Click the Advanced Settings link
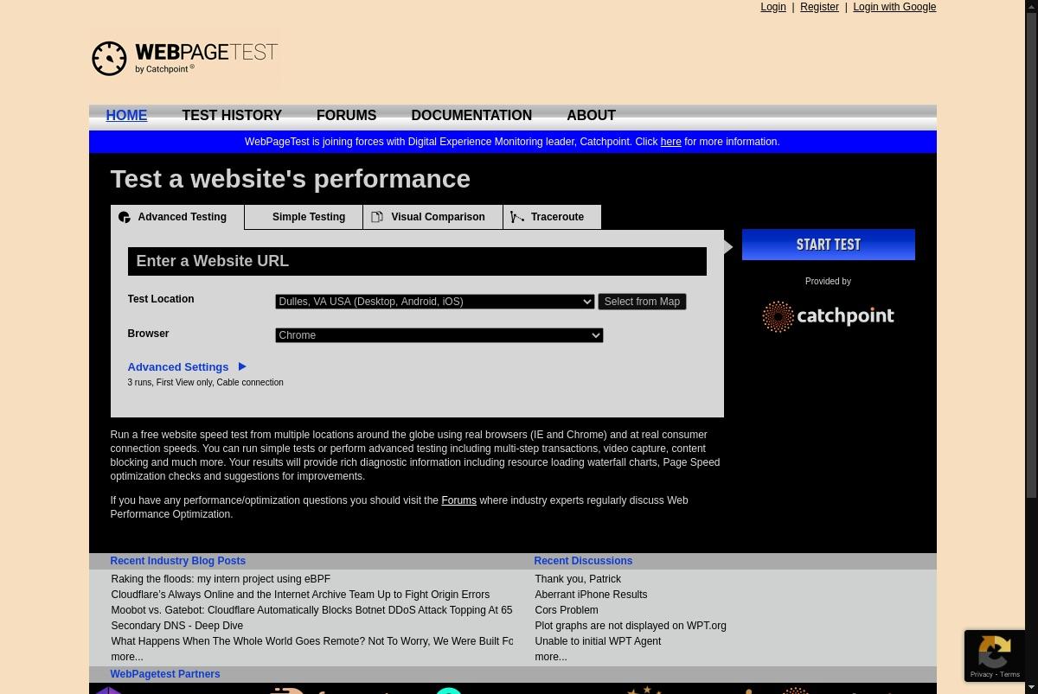1038x694 pixels. [x=177, y=366]
